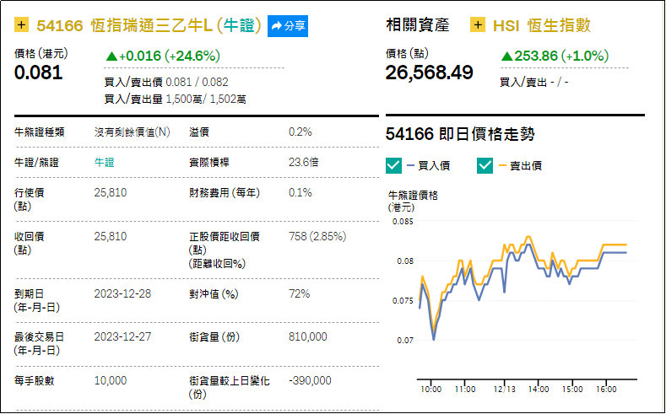Image resolution: width=666 pixels, height=414 pixels.
Task: Click the bid/ask volume 1,500萬/ 1,502萬
Action: [x=206, y=99]
